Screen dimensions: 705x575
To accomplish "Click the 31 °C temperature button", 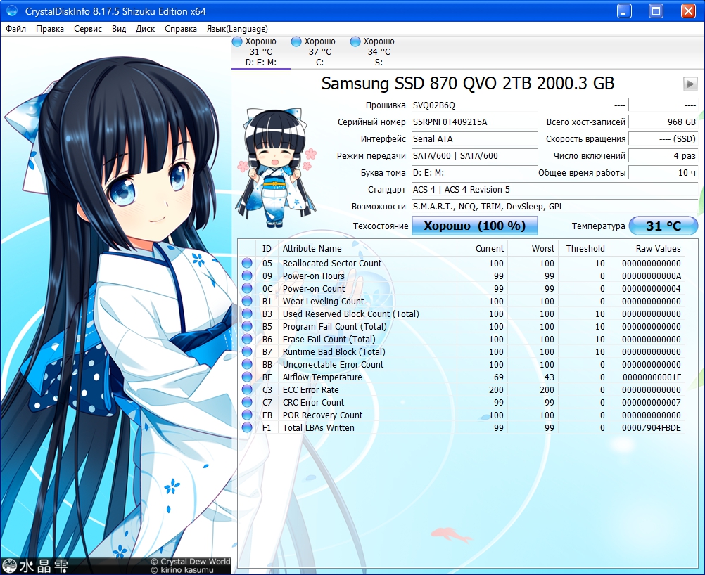I will [x=663, y=226].
